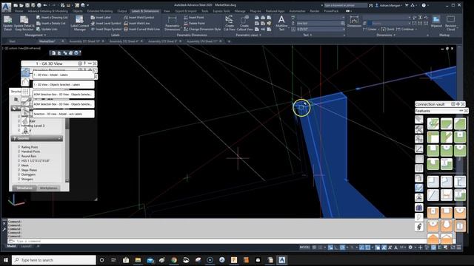
Task: Toggle visibility bulb for Mesh
Action: click(x=19, y=166)
